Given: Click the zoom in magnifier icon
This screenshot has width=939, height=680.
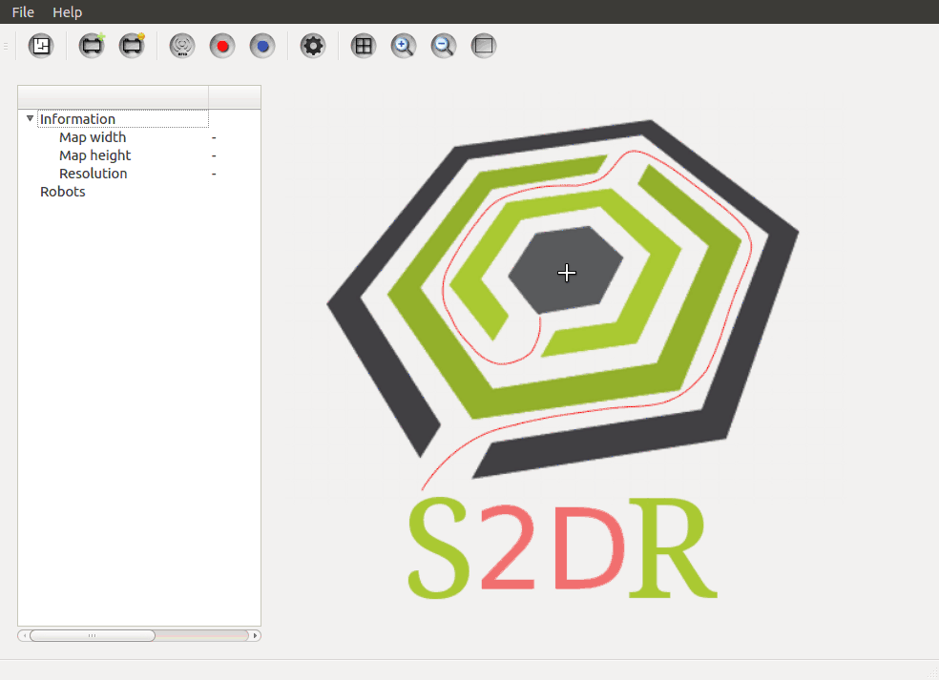Looking at the screenshot, I should coord(403,46).
